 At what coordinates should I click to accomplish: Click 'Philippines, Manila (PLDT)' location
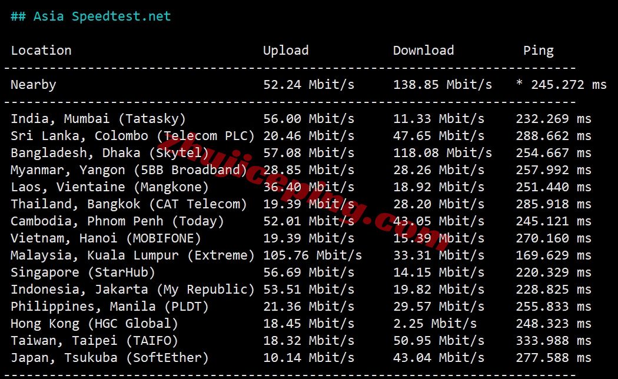109,307
